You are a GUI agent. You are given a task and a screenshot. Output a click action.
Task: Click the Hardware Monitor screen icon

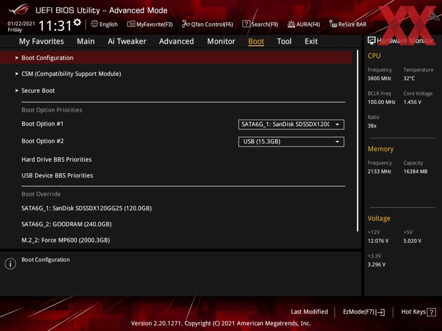tap(371, 40)
